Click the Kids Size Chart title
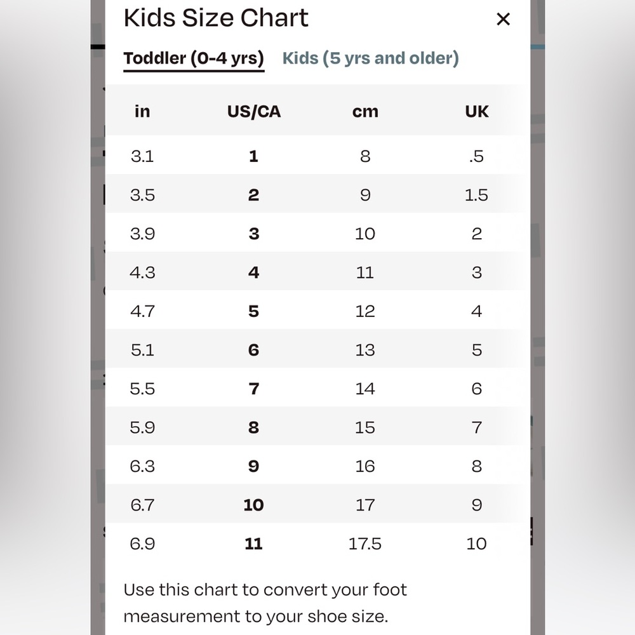635x635 pixels. point(217,18)
